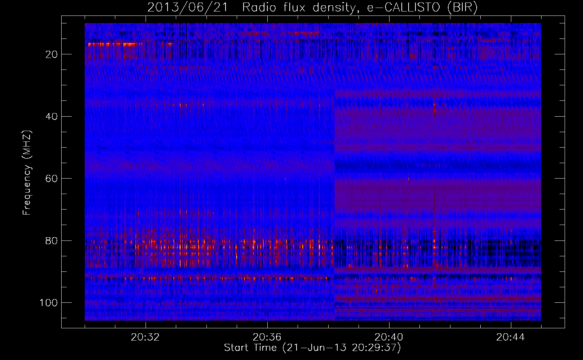Click the 20 frequency tick label
The width and height of the screenshot is (583, 360).
click(52, 54)
